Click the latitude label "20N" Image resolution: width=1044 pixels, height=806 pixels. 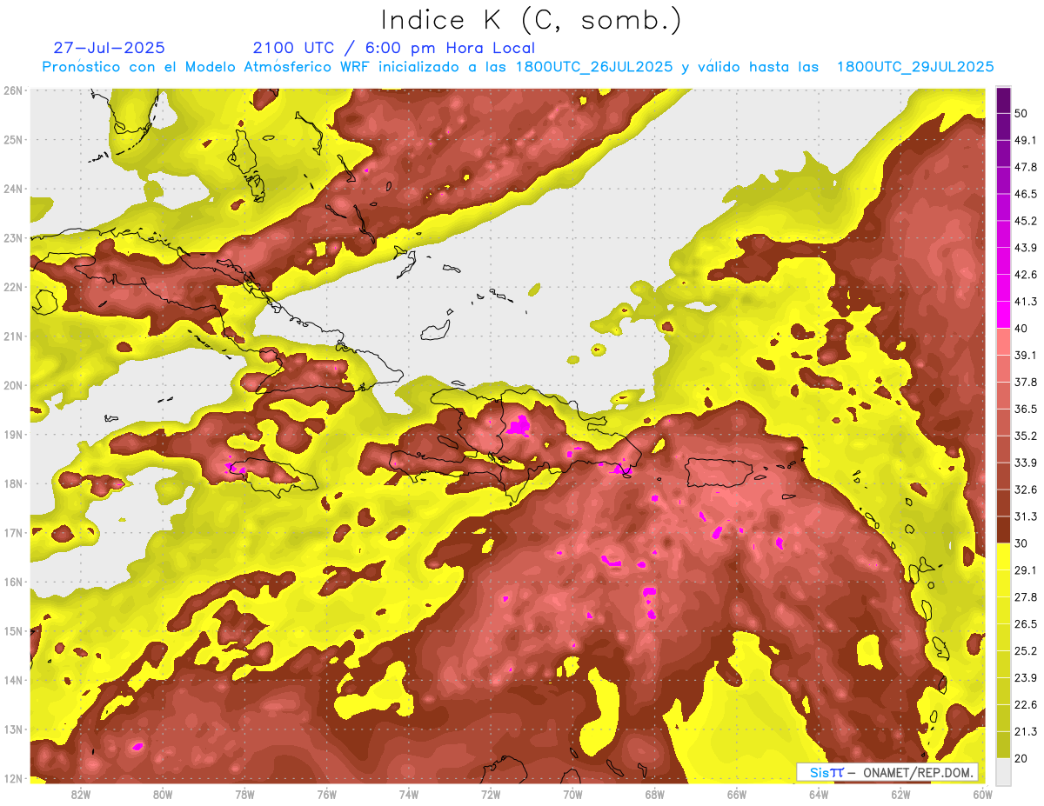(x=12, y=385)
